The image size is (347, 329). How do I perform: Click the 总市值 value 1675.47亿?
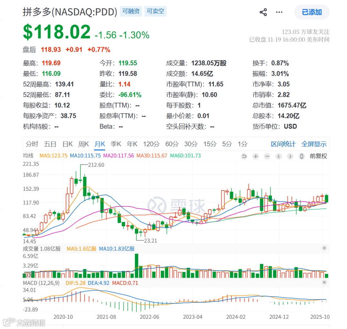[x=292, y=105]
